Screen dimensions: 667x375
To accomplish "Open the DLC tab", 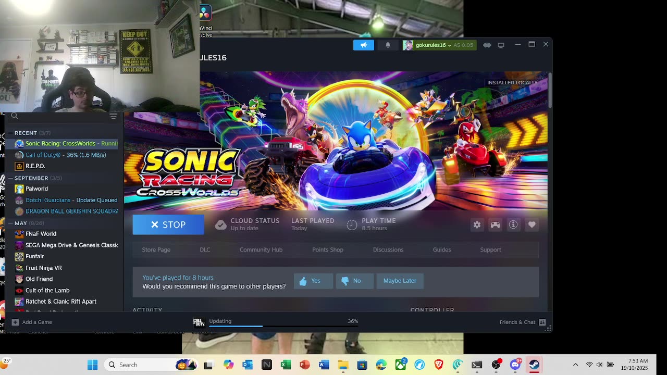I will (205, 249).
